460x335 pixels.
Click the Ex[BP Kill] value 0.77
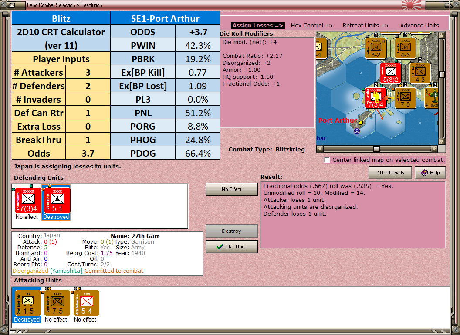(198, 72)
